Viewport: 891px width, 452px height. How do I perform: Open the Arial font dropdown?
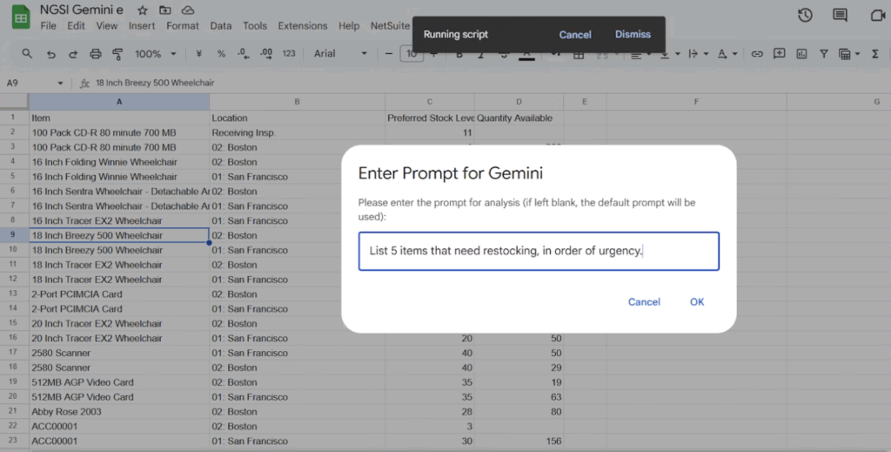click(340, 53)
